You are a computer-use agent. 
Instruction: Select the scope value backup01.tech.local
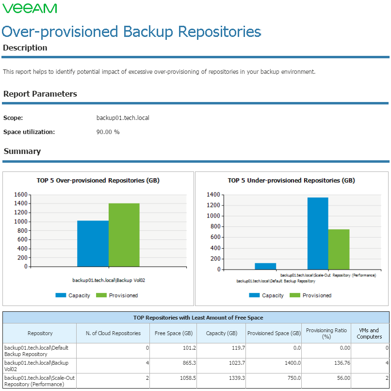pos(123,118)
